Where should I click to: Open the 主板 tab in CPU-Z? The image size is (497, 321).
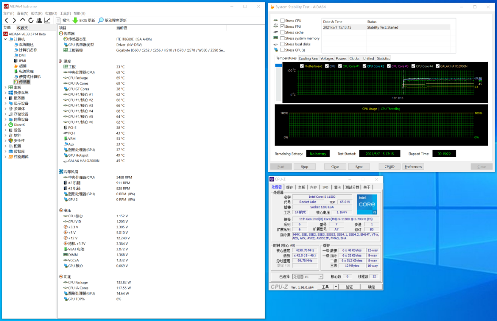pos(301,187)
